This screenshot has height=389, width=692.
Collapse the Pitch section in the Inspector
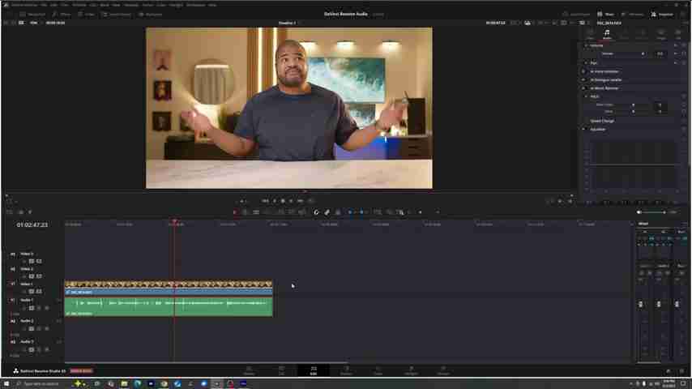(586, 96)
